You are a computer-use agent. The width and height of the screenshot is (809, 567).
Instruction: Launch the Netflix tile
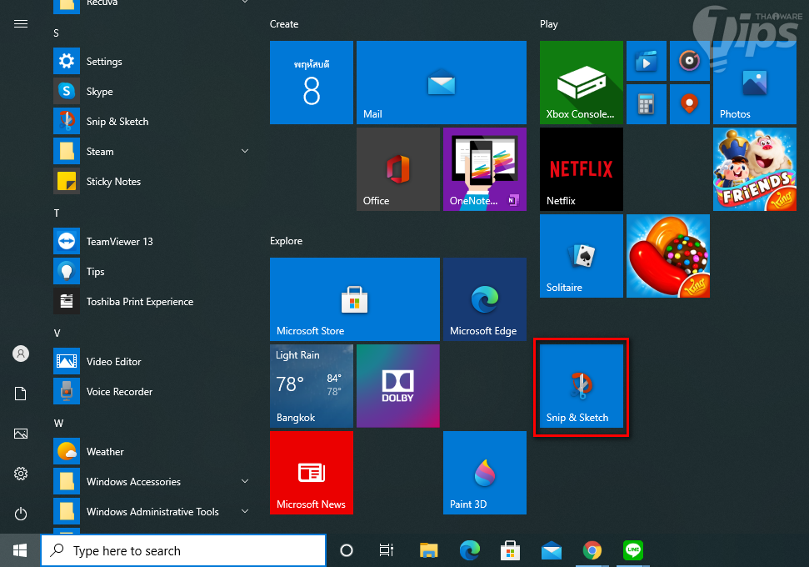581,169
